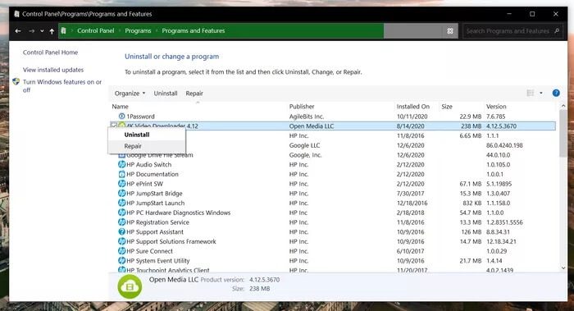Click the HP JumpStart Bridge icon
The height and width of the screenshot is (311, 574).
(x=122, y=193)
